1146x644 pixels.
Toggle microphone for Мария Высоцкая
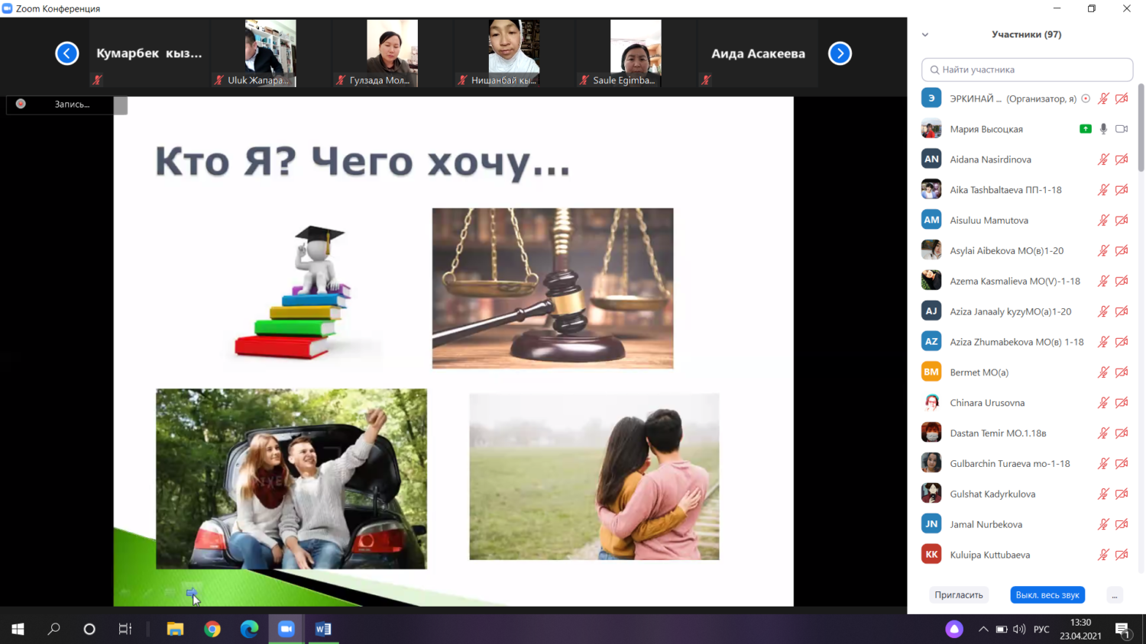tap(1103, 129)
